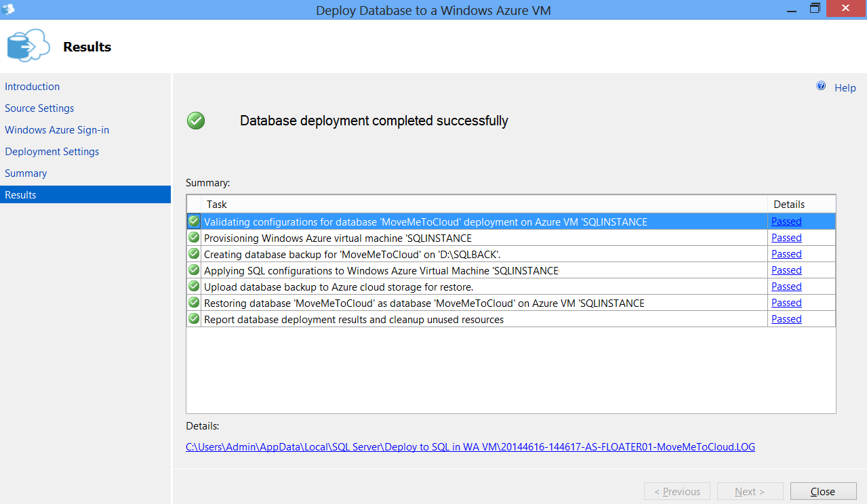Click the green status icon for the Creating database backup row
The height and width of the screenshot is (504, 867).
coord(194,253)
